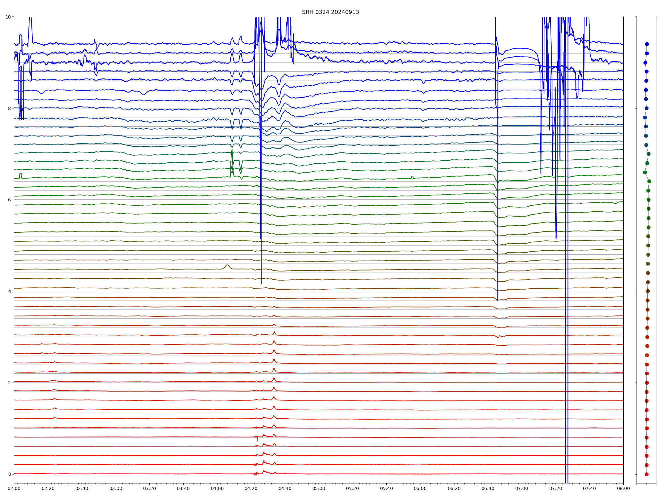This screenshot has width=661, height=496.
Task: Click the topmost blue dot in right panel
Action: pyautogui.click(x=647, y=44)
